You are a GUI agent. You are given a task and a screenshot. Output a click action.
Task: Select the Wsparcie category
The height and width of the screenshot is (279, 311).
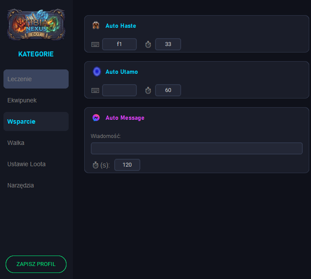tap(36, 121)
